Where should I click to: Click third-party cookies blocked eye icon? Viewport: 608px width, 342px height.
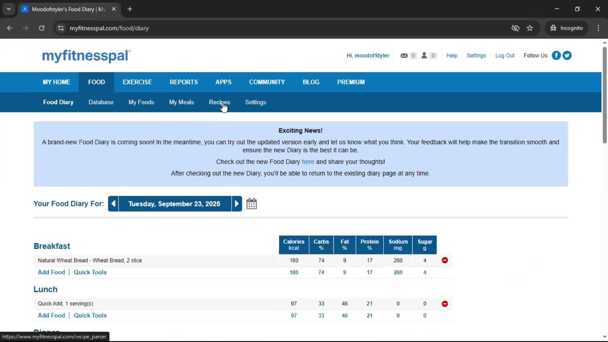[515, 28]
